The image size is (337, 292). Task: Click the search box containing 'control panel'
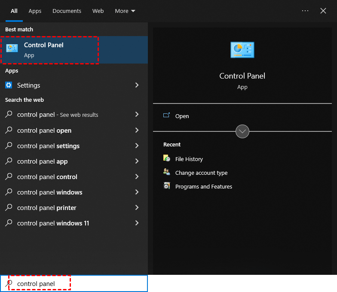[74, 283]
